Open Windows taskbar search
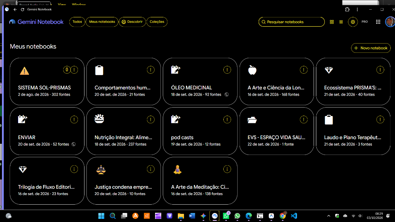 (113, 216)
